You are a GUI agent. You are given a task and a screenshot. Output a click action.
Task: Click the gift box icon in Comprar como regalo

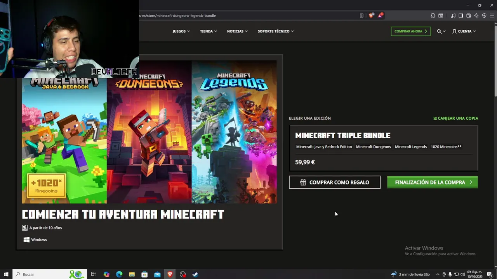(x=303, y=182)
